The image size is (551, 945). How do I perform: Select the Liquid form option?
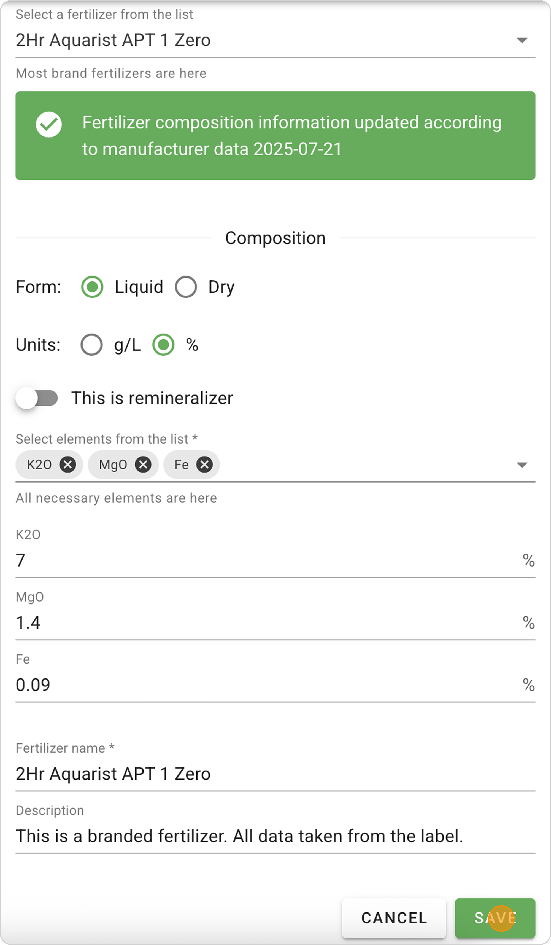click(92, 287)
